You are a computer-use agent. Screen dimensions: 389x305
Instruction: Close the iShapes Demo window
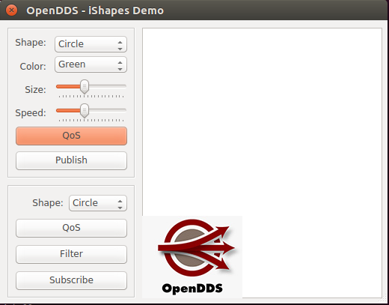11,10
